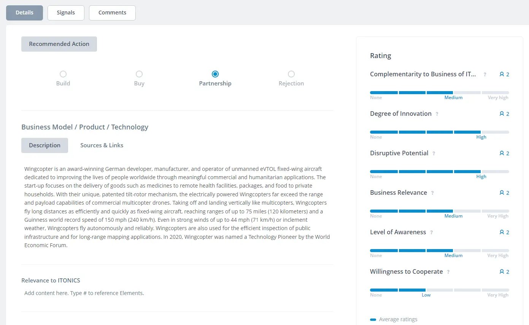Set Business Relevance bar to Very High
The height and width of the screenshot is (325, 529).
[495, 211]
